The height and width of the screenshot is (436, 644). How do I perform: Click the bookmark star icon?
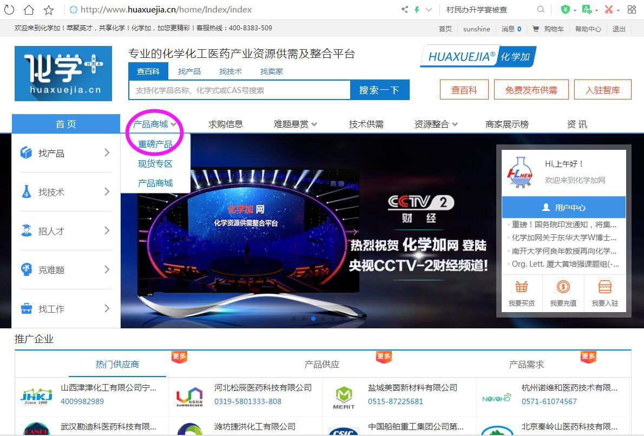48,10
